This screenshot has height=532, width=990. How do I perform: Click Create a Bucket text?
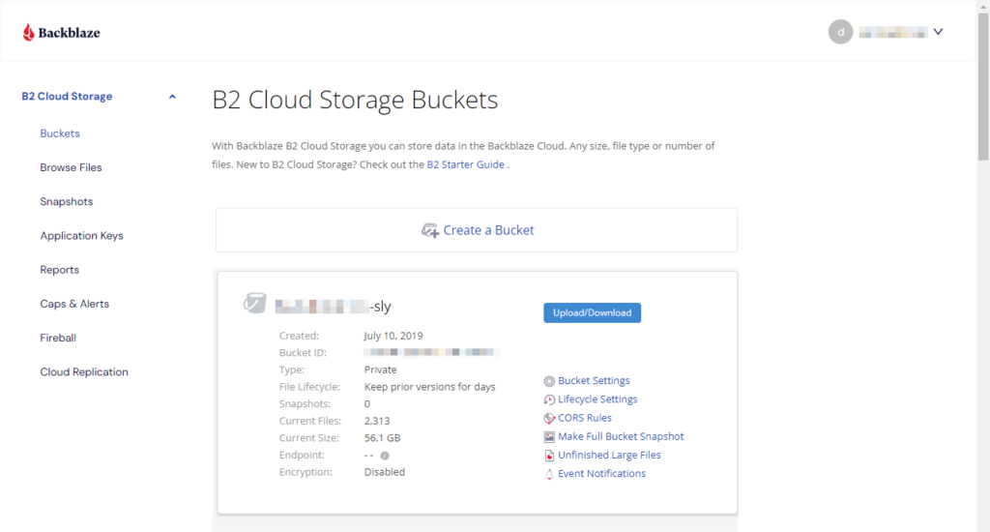click(488, 230)
